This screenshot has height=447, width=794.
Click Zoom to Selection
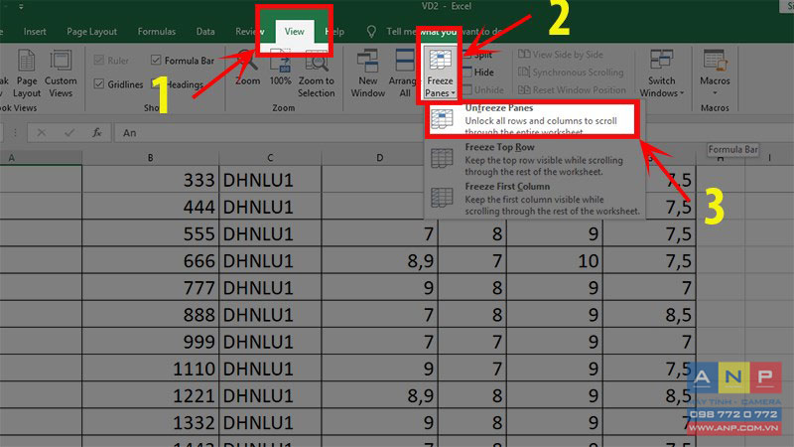(316, 74)
